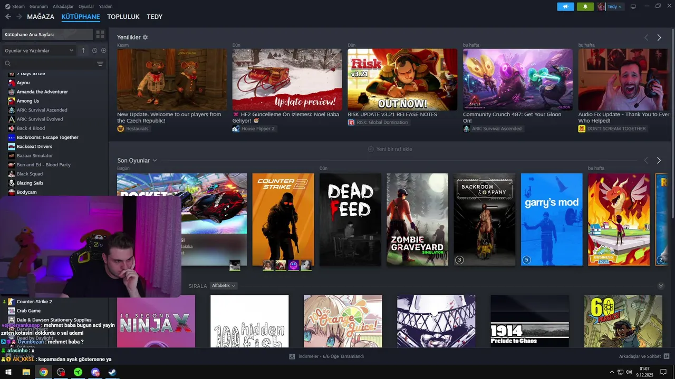
Task: Open 100 hidden fish game cover
Action: [249, 321]
